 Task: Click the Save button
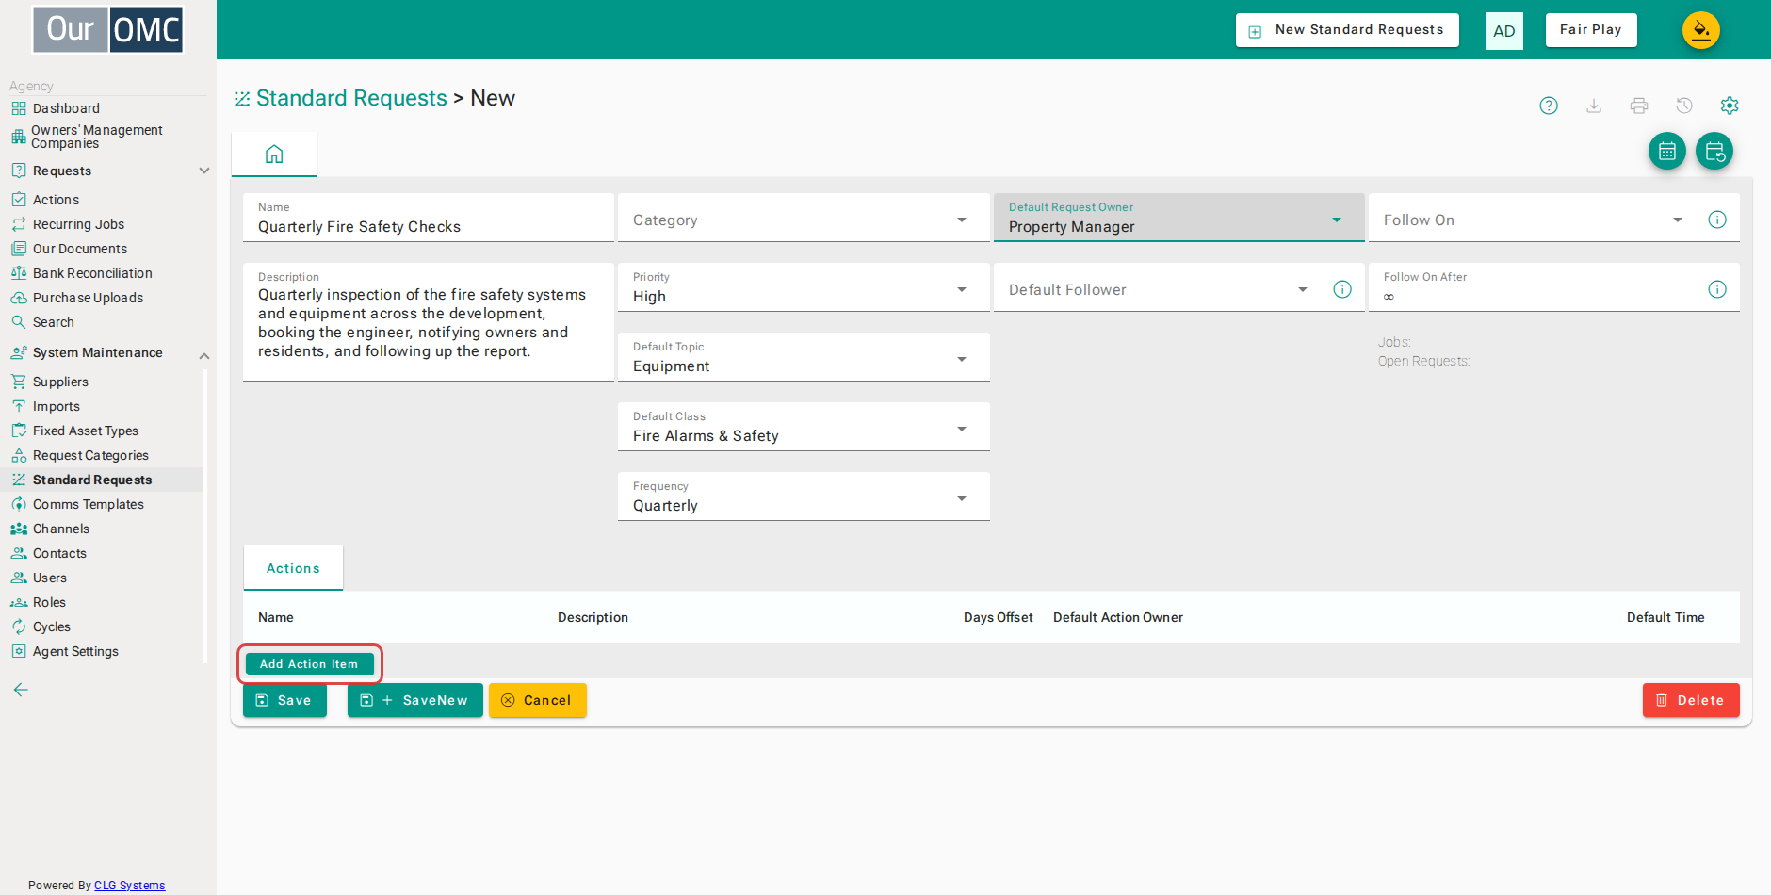pos(284,700)
